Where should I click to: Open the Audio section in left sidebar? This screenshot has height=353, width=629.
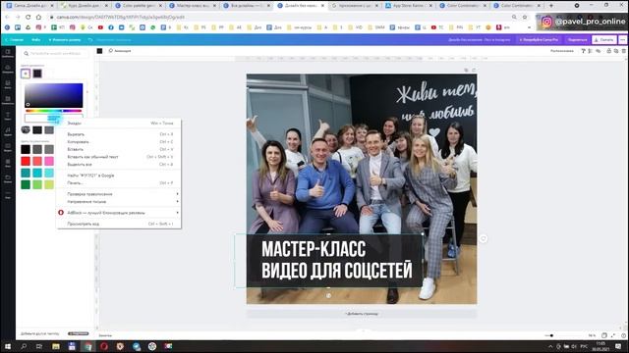(x=8, y=131)
